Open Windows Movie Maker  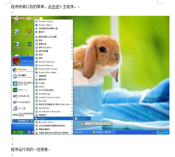pyautogui.click(x=54, y=72)
